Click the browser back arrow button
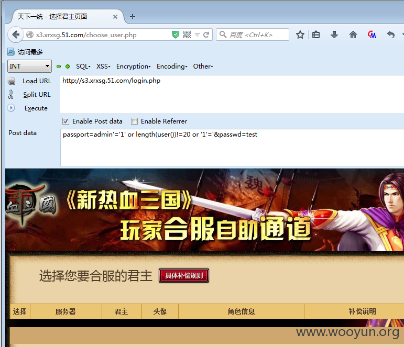 [x=16, y=35]
